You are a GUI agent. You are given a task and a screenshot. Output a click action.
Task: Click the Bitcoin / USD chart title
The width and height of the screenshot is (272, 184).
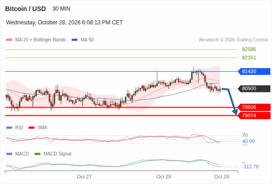[25, 9]
